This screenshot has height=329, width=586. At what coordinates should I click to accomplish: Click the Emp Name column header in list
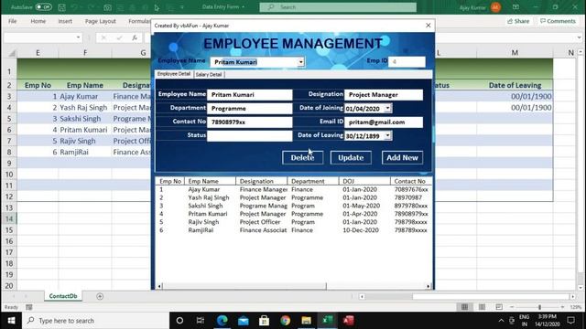tap(210, 181)
